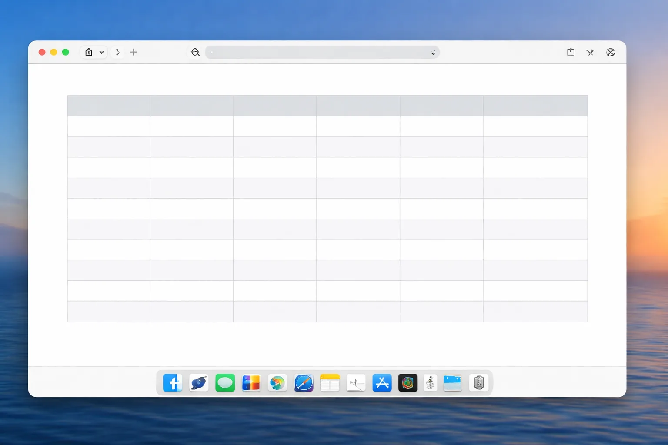The image size is (668, 445).
Task: Close the window with the red button
Action: point(42,52)
